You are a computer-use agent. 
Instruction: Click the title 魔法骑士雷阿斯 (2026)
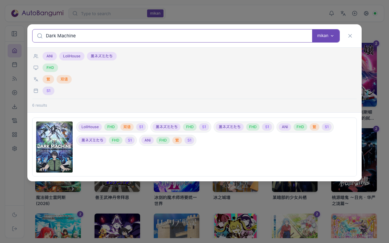click(51, 200)
